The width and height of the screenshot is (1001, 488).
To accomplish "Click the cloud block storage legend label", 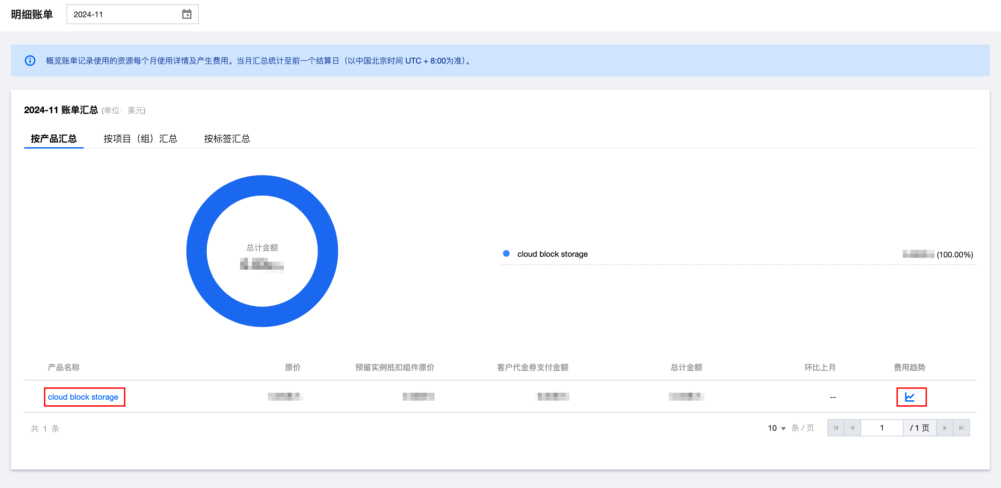I will (552, 254).
